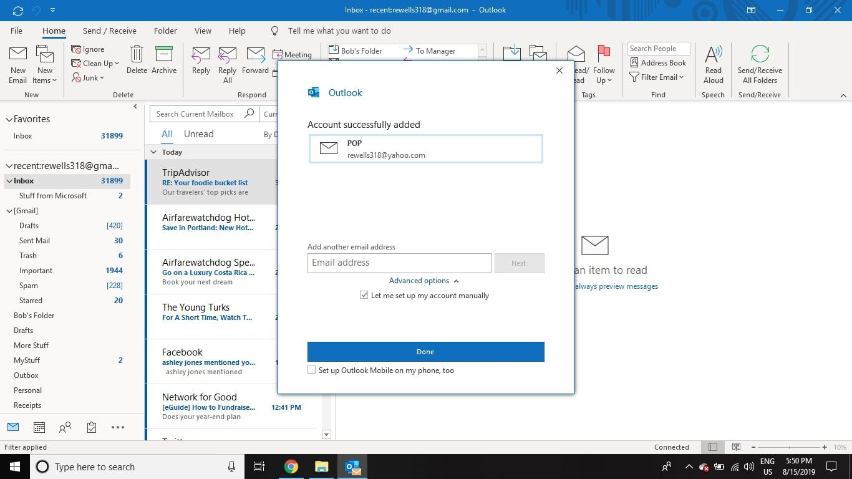Click the Read Aloud icon
Screen dimensions: 852x479
click(x=714, y=55)
